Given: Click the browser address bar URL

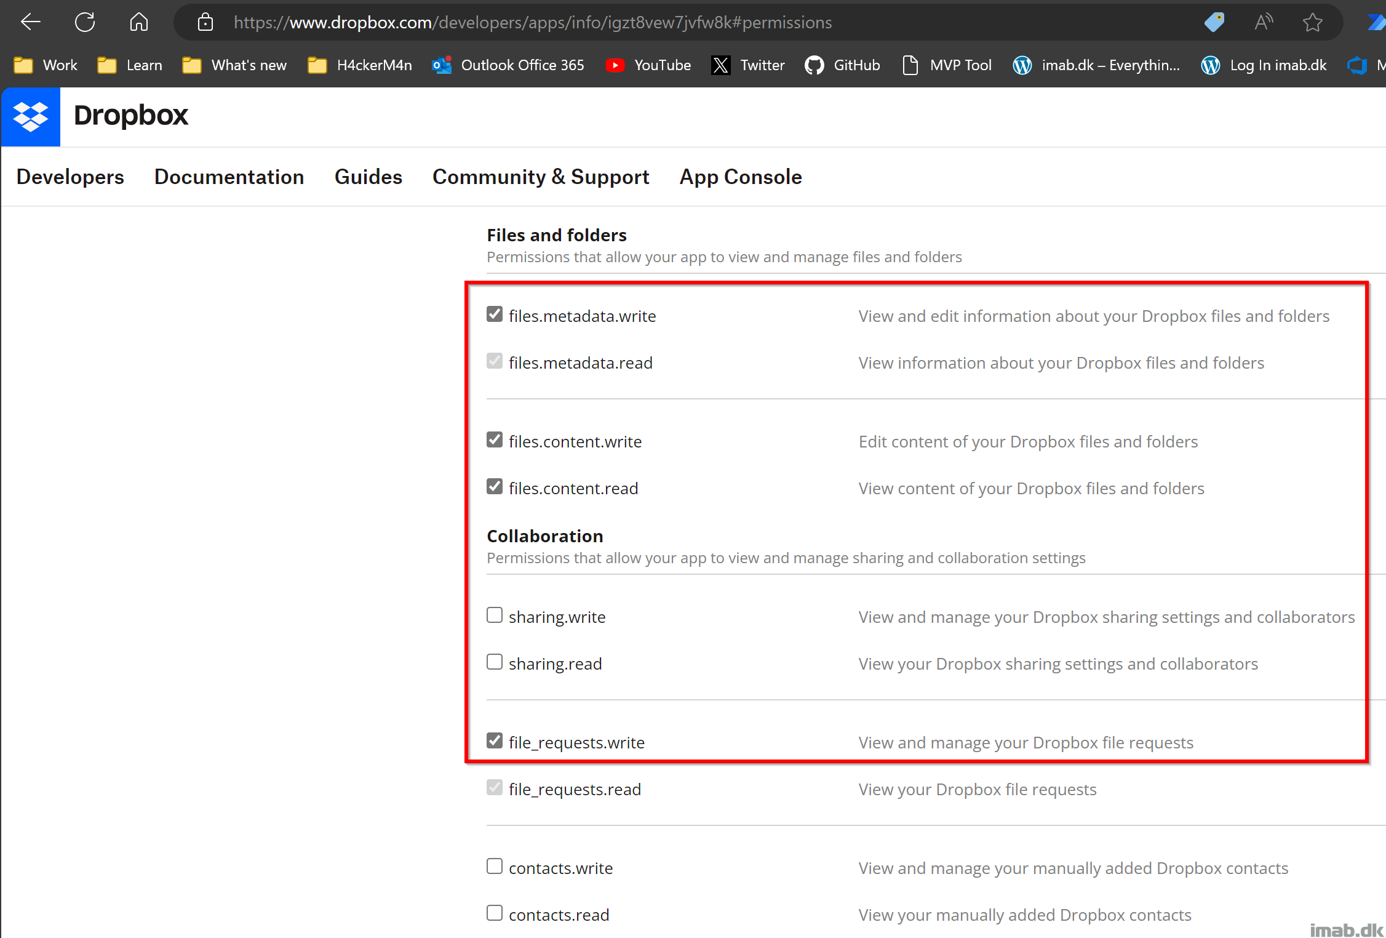Looking at the screenshot, I should [x=533, y=23].
